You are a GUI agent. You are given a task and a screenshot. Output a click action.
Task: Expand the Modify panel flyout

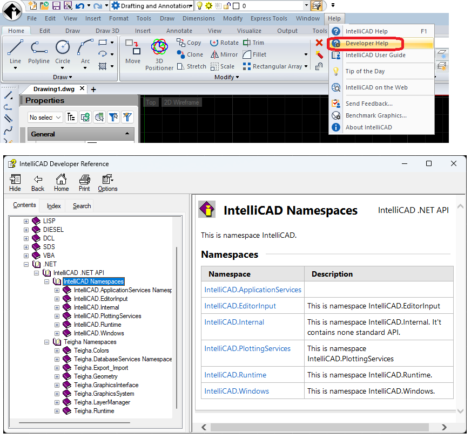(226, 78)
